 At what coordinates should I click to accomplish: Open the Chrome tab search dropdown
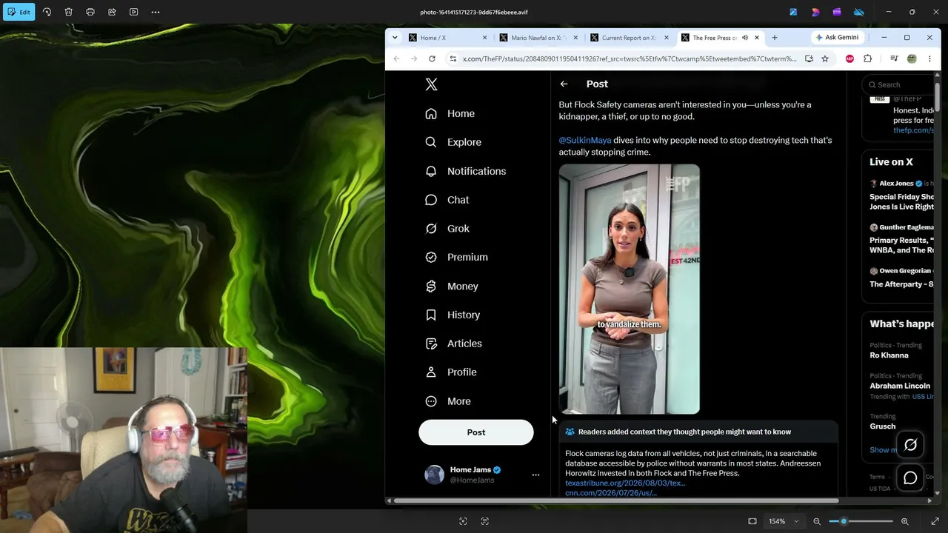pos(395,38)
